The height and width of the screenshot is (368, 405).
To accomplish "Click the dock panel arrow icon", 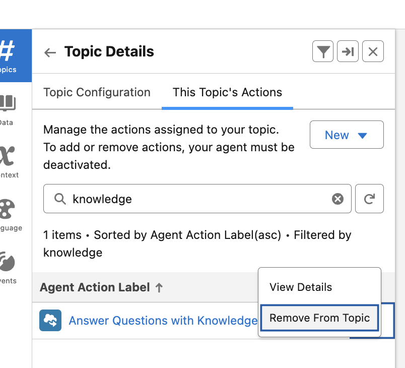I will pyautogui.click(x=348, y=51).
